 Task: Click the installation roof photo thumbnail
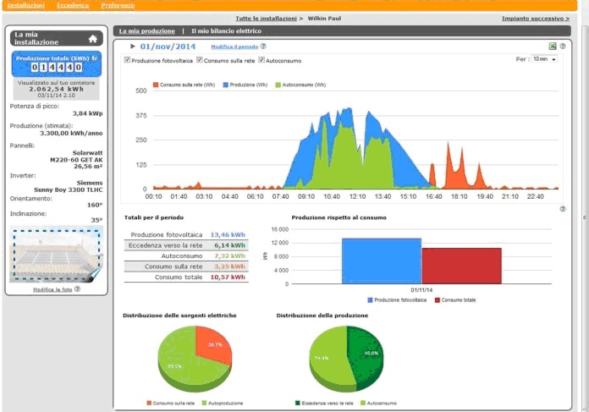tap(57, 255)
